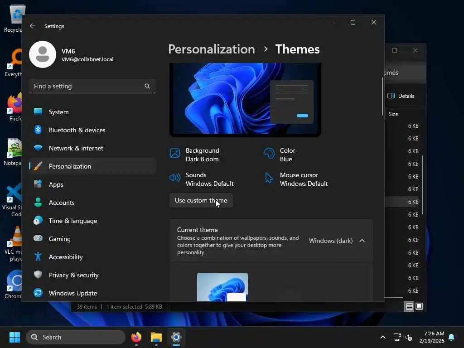
Task: Open File Explorer from the taskbar
Action: coord(156,337)
